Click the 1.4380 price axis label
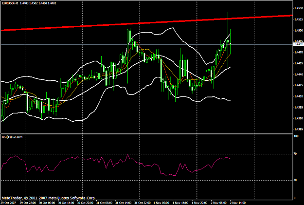Image resolution: width=304 pixels, height=205 pixels. (299, 118)
